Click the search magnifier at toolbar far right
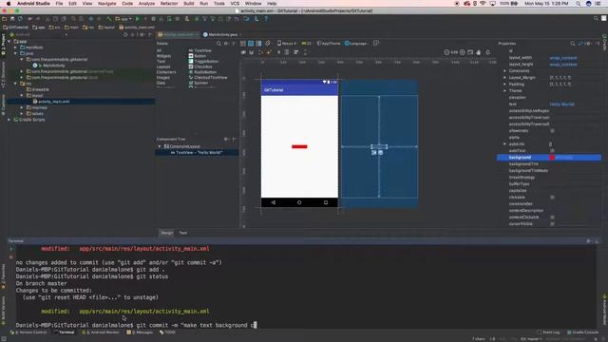Screen dimensions: 608x342 [596, 18]
